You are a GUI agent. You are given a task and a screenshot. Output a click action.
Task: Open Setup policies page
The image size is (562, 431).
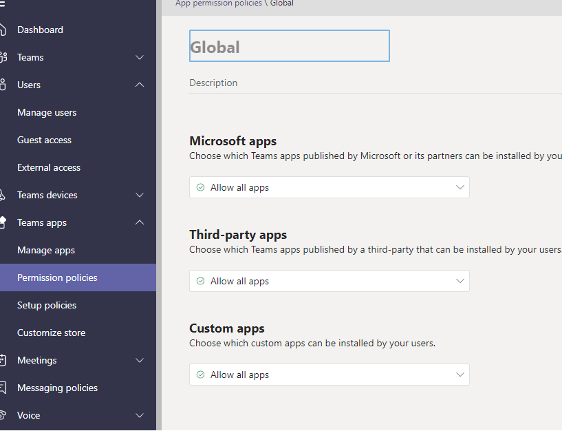(47, 306)
